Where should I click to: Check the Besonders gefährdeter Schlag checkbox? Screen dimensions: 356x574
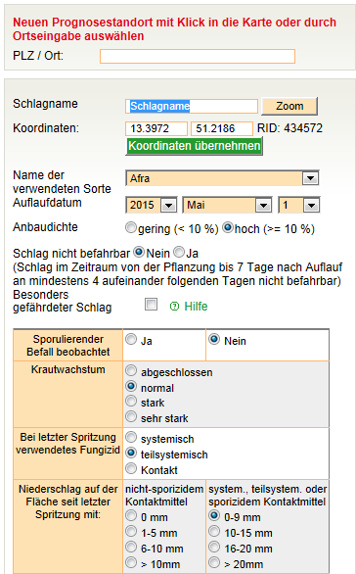coord(151,305)
